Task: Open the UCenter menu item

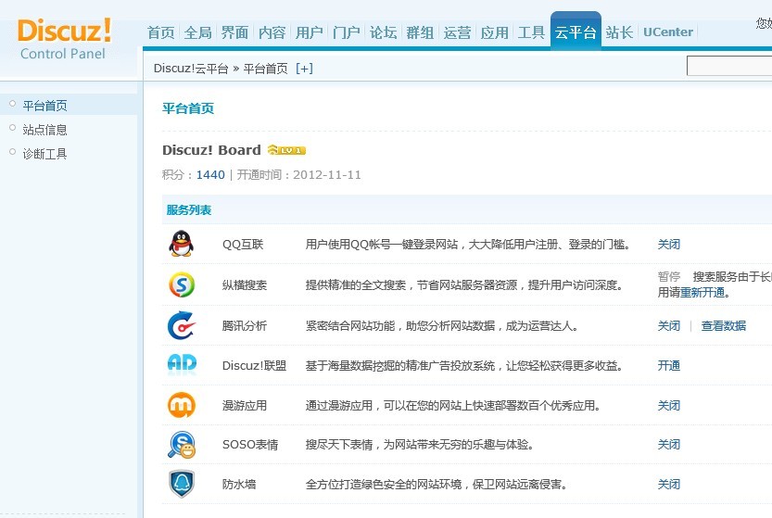Action: click(x=668, y=32)
